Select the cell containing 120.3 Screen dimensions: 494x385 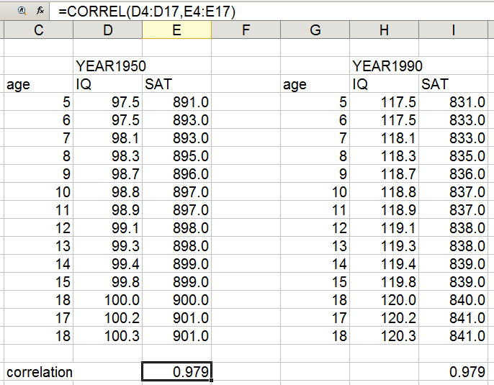(384, 335)
